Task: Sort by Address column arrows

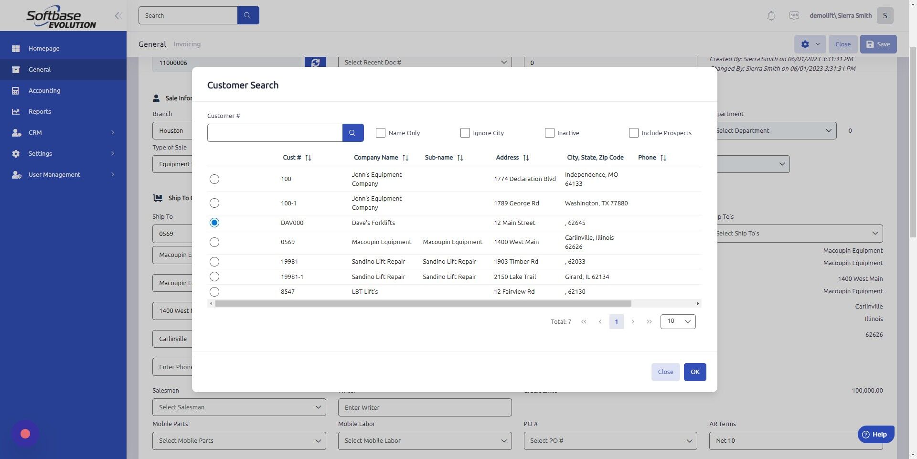Action: coord(526,158)
